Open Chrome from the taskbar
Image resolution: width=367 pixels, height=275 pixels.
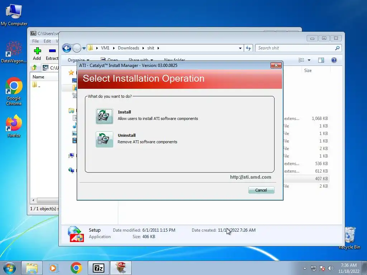coord(76,268)
